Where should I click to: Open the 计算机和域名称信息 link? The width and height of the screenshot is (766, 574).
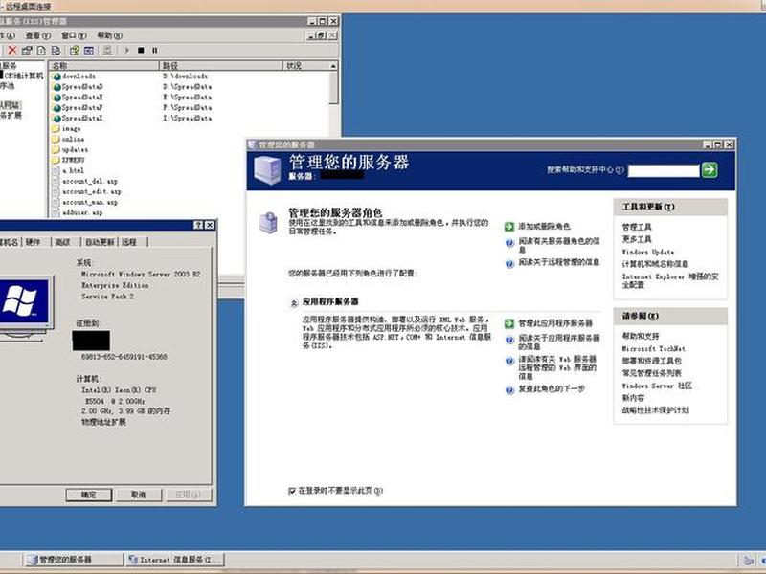[655, 264]
